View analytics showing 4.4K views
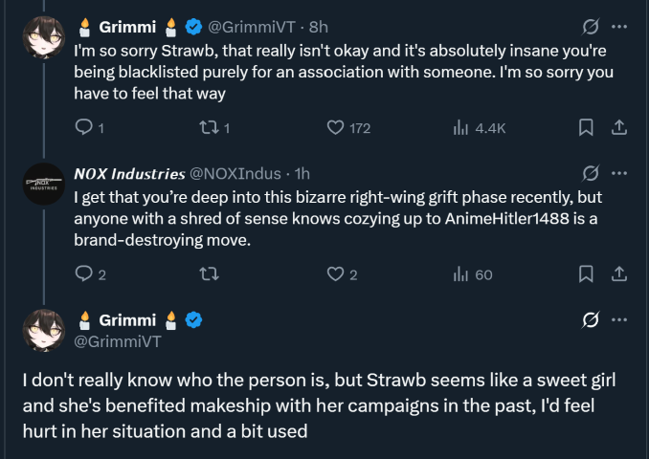 459,127
